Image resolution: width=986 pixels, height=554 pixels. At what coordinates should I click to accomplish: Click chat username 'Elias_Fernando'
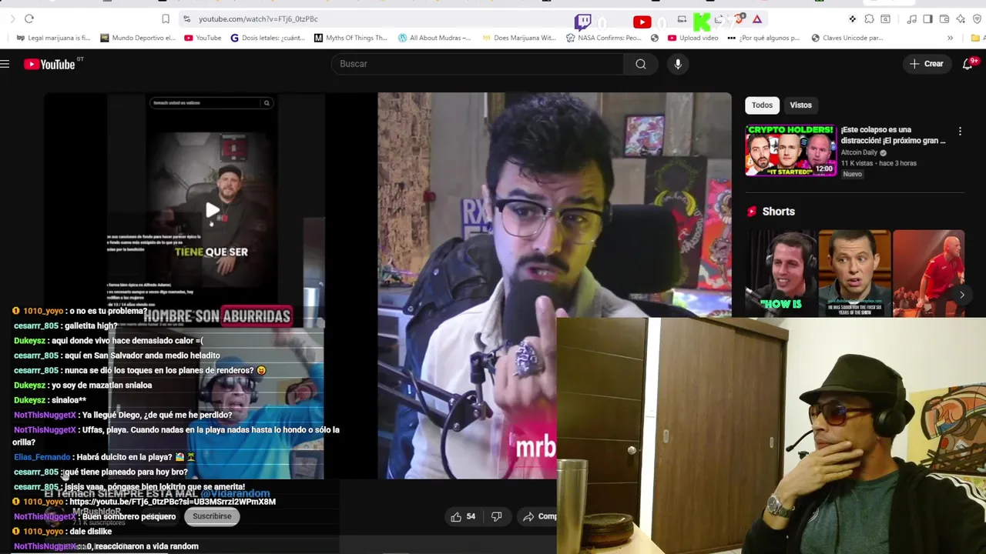point(42,457)
